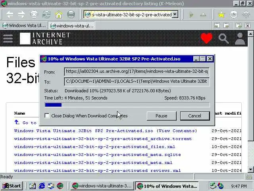Click the From URL field in download dialog

pyautogui.click(x=137, y=72)
